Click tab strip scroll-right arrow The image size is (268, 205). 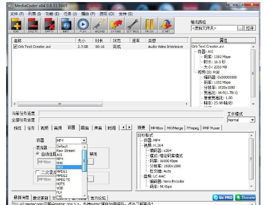pos(129,127)
